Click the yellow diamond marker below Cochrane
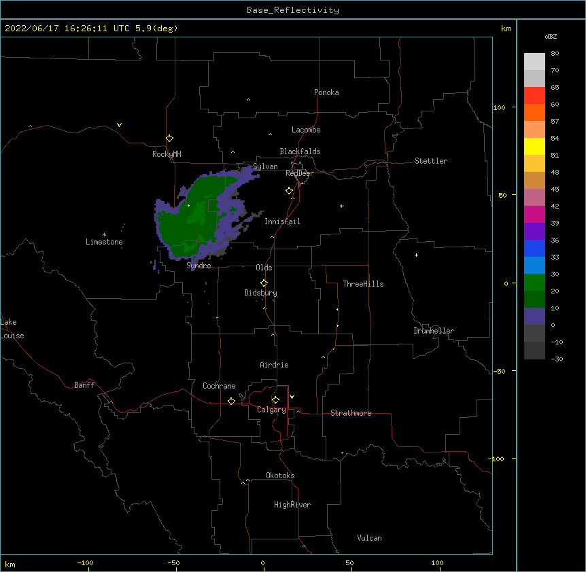The image size is (586, 572). tap(231, 401)
